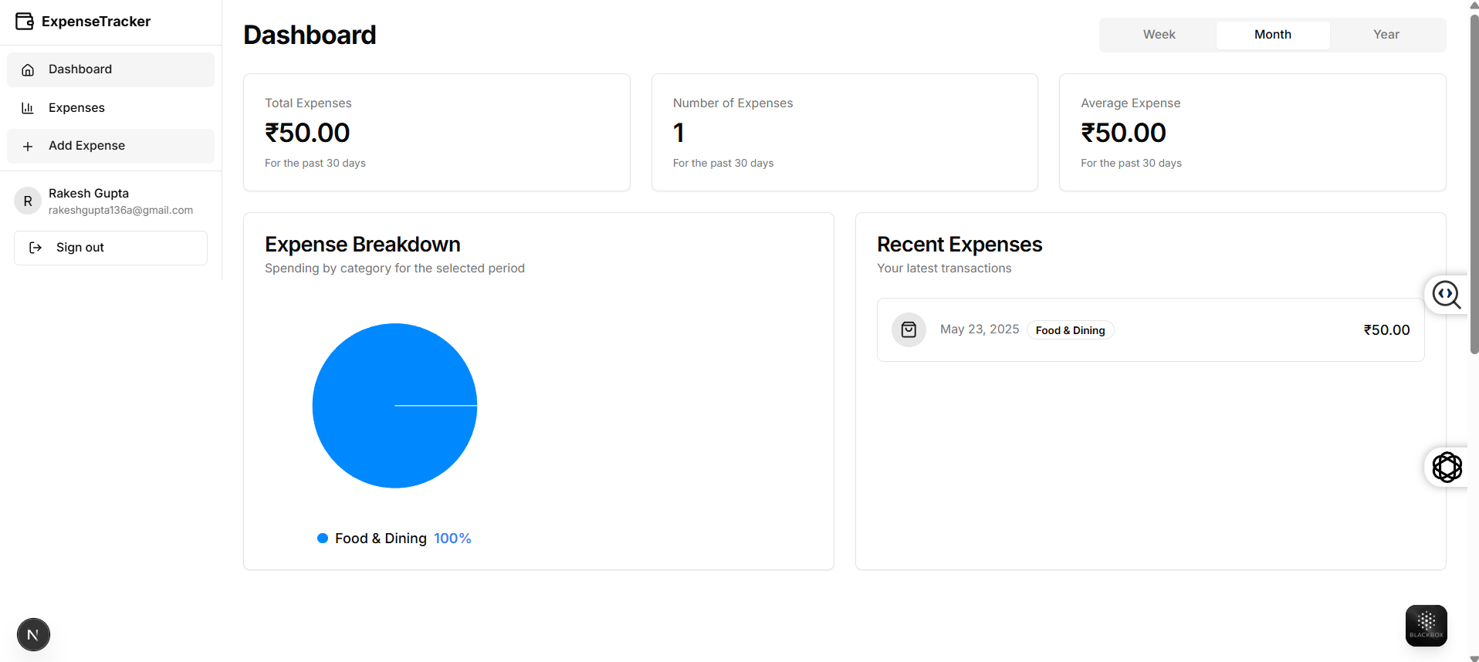Click the Total Expenses card label

308,103
